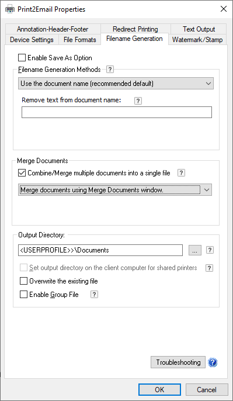233x401 pixels.
Task: Enable Group File checkbox
Action: tap(23, 295)
